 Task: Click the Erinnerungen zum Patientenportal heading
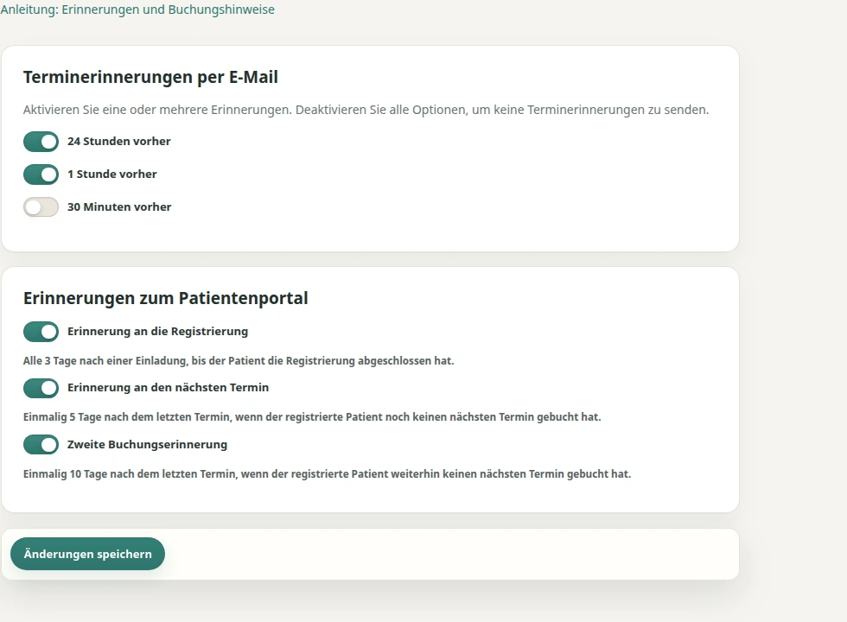[166, 298]
